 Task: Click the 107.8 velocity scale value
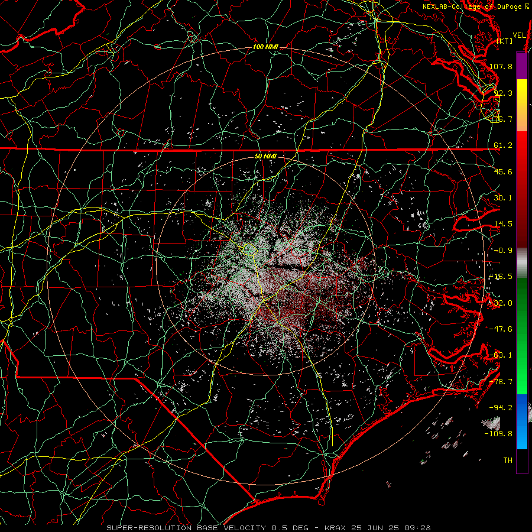click(x=501, y=66)
